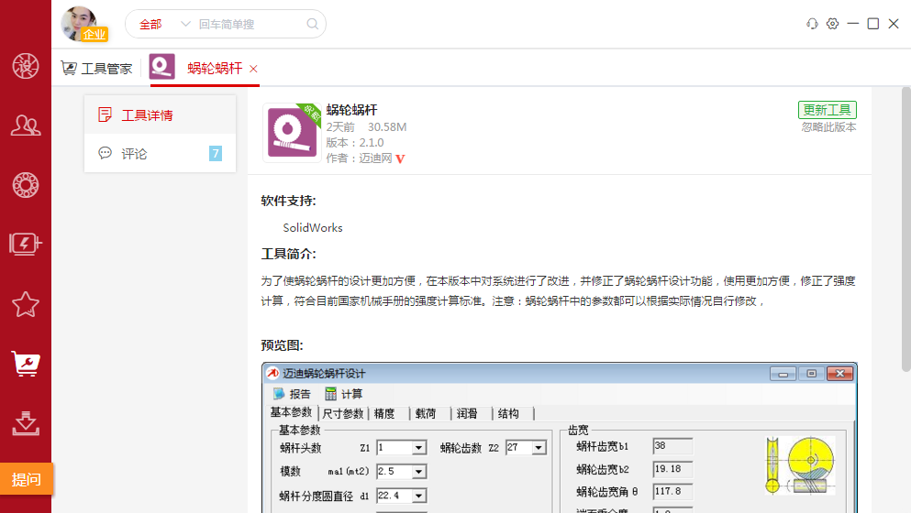Click the 忽略此版本 link
This screenshot has width=911, height=513.
(828, 127)
